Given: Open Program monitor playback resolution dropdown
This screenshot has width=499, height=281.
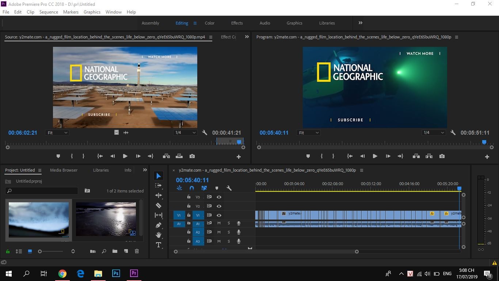Looking at the screenshot, I should point(434,133).
